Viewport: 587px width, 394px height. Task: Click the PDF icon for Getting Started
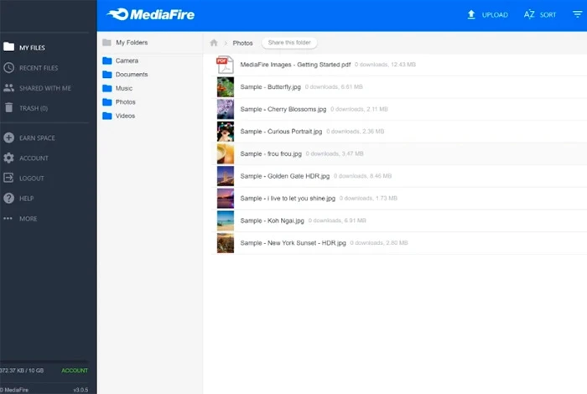click(x=225, y=64)
